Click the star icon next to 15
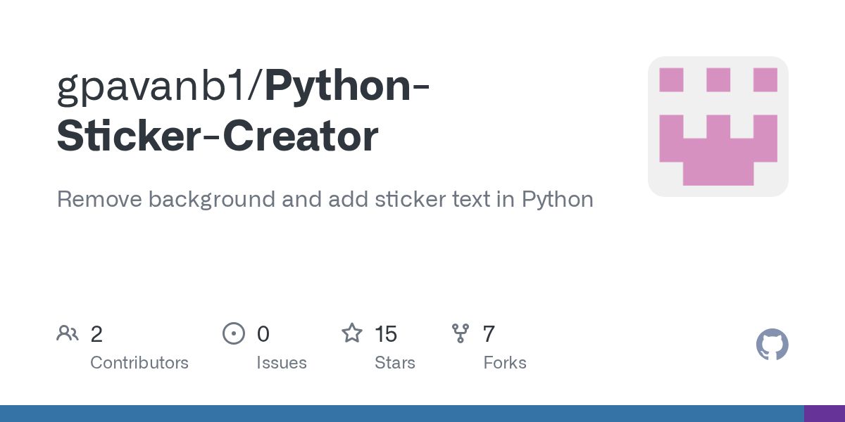Image resolution: width=845 pixels, height=422 pixels. pos(352,333)
